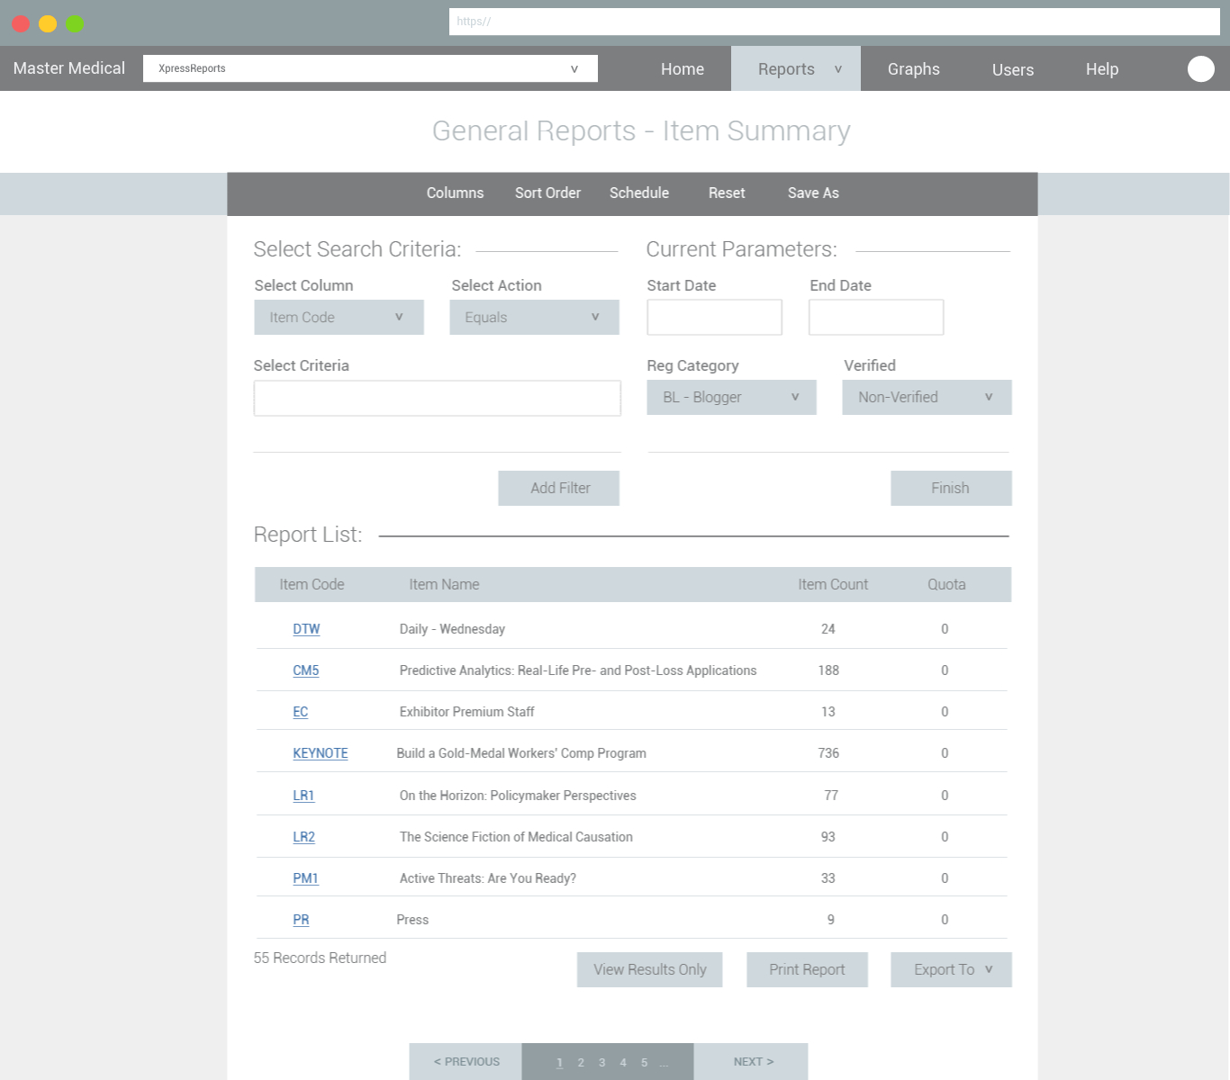Go to page 3 in pagination
The height and width of the screenshot is (1080, 1230).
click(601, 1063)
